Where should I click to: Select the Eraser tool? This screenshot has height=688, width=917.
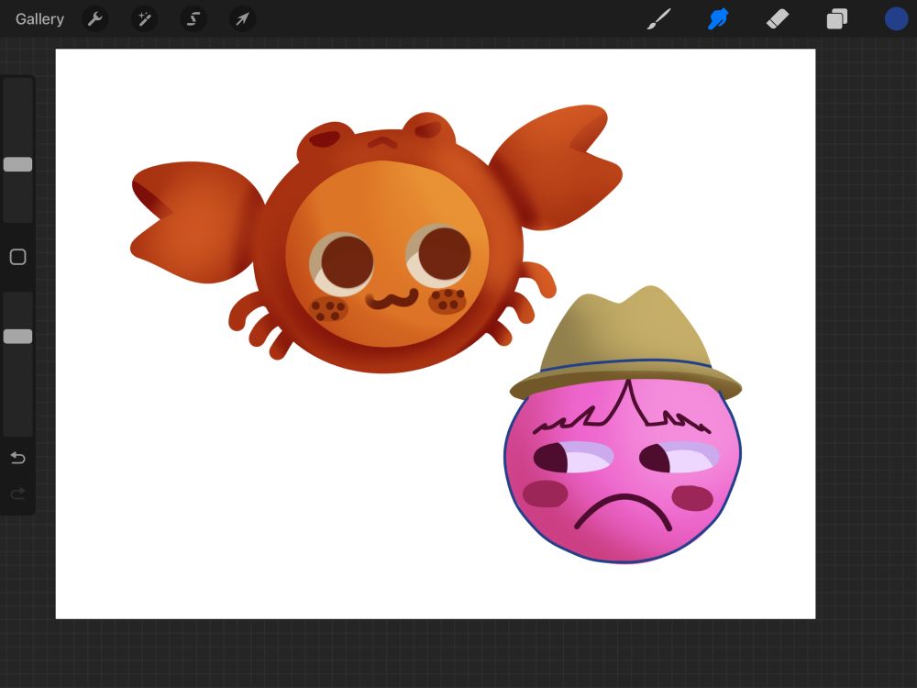pos(778,19)
